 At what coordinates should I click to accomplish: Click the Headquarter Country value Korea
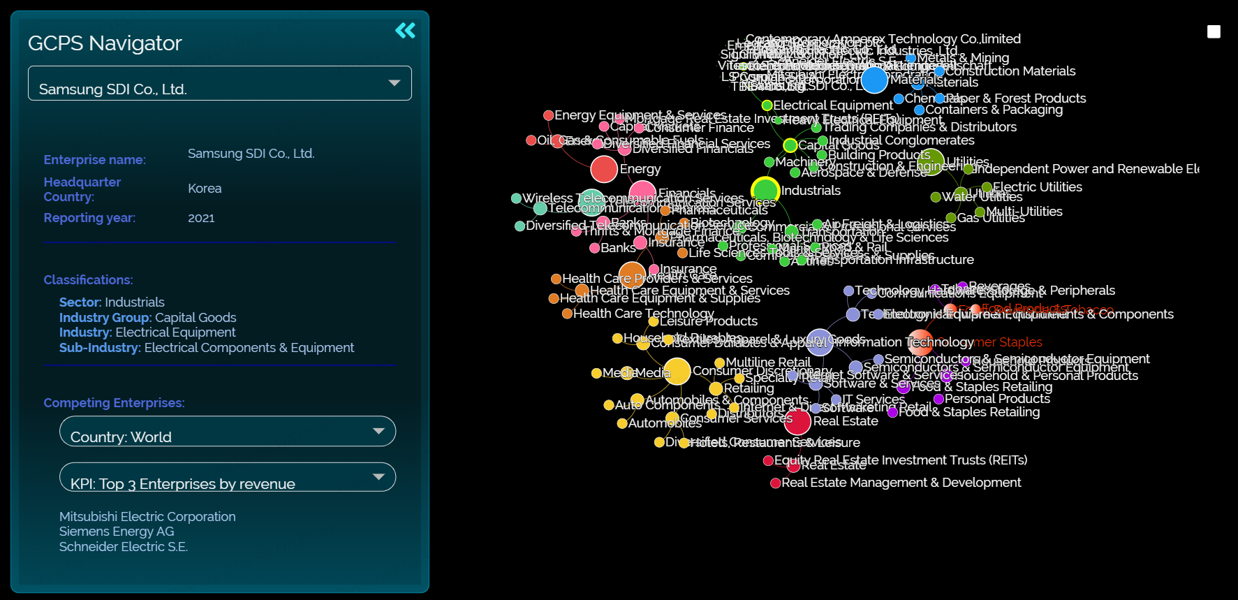205,189
